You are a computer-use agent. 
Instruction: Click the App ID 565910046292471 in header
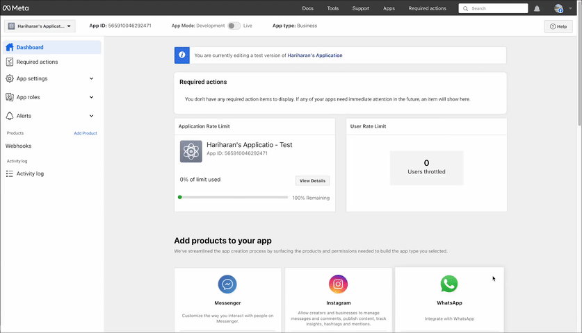(120, 26)
